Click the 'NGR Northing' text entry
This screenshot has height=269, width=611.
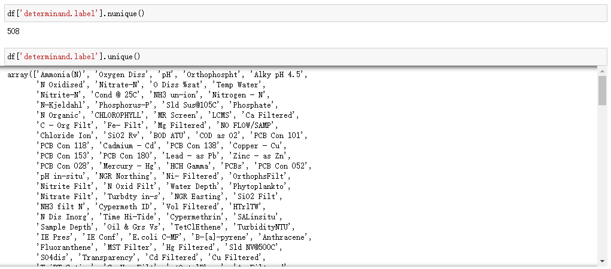pos(129,176)
